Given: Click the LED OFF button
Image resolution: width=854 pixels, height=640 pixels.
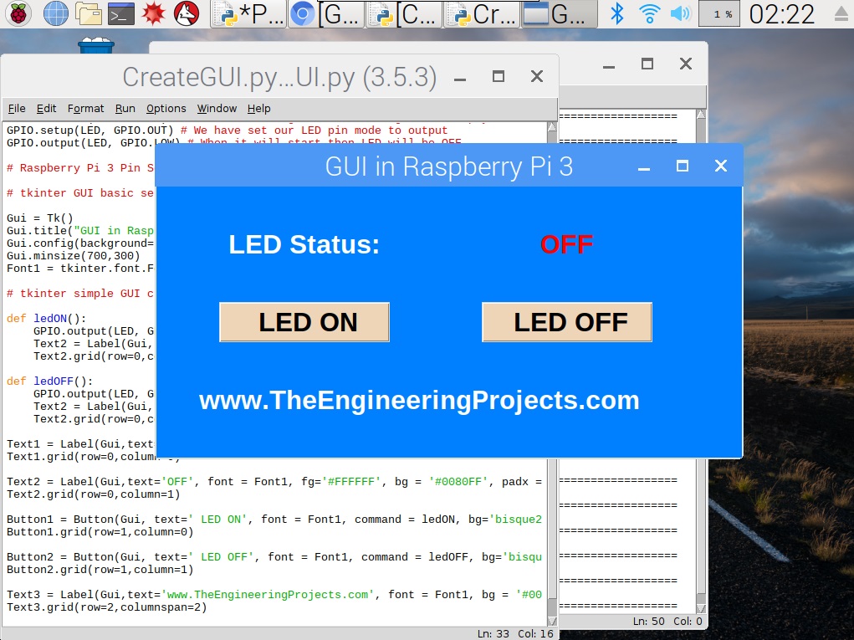Looking at the screenshot, I should (567, 322).
